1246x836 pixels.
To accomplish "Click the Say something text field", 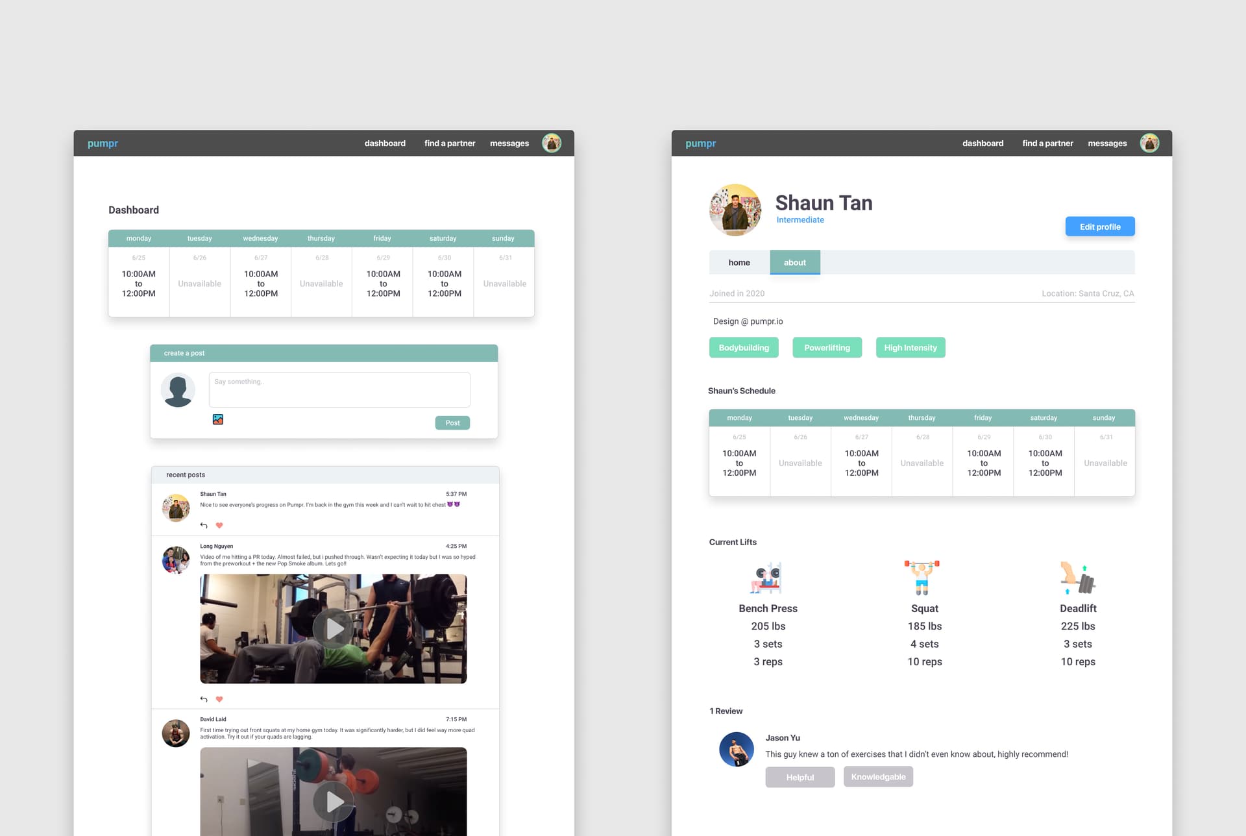I will [339, 389].
